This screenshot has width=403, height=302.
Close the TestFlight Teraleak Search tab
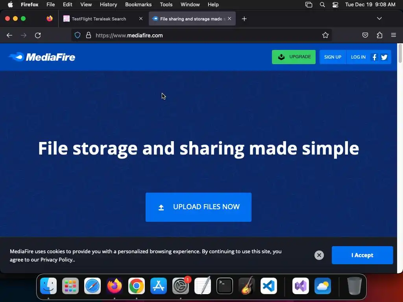[x=141, y=18]
